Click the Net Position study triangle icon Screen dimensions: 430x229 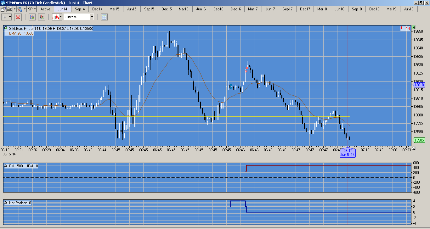6,203
